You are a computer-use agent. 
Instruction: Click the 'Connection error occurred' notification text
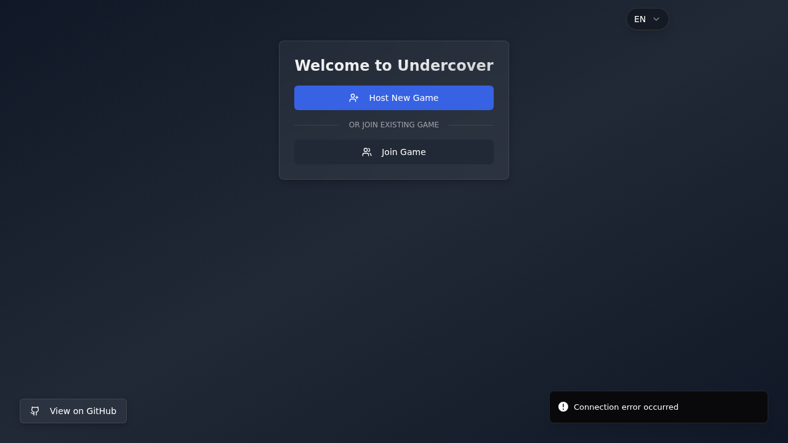[626, 407]
